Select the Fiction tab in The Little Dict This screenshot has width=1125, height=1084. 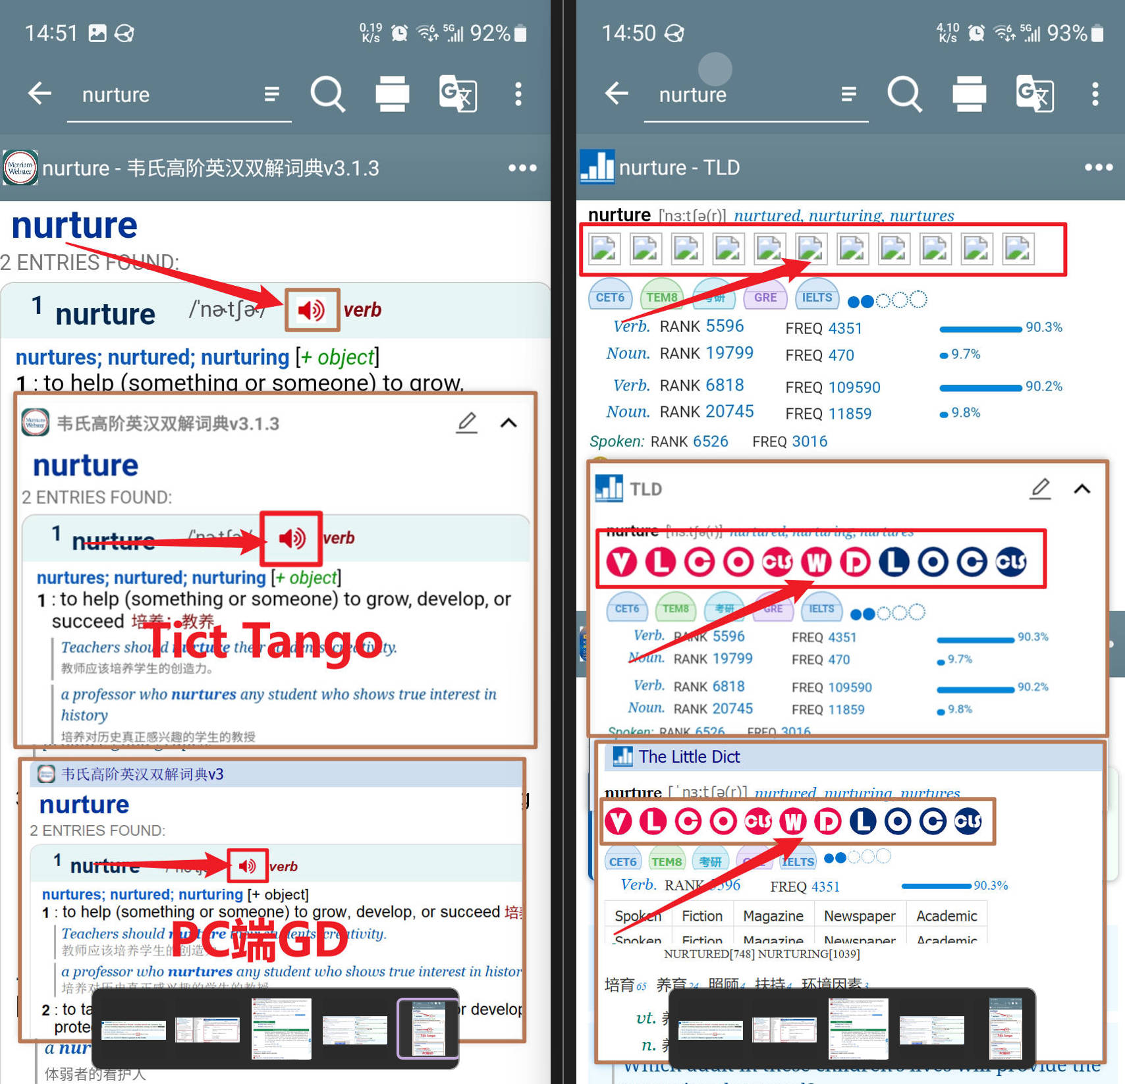(x=702, y=915)
